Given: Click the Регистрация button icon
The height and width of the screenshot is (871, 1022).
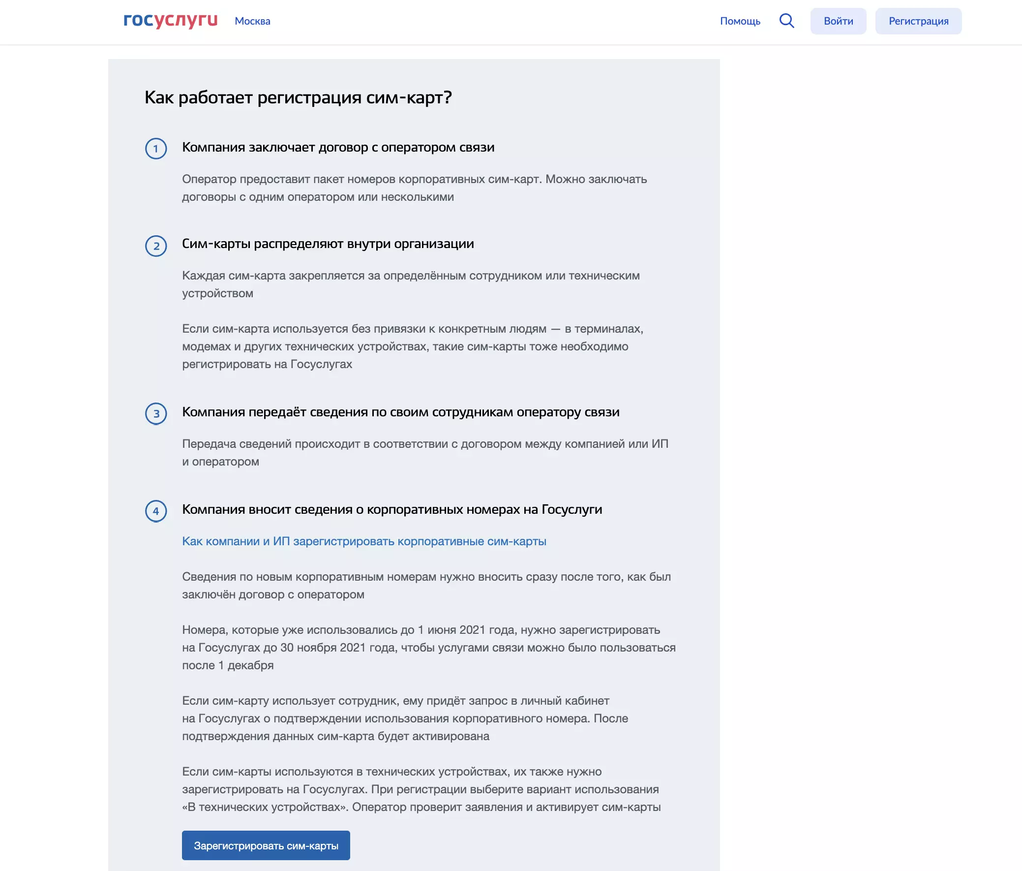Looking at the screenshot, I should click(918, 21).
